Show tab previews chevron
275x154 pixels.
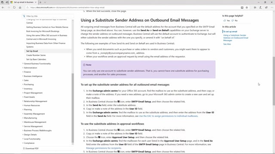pos(45,2)
